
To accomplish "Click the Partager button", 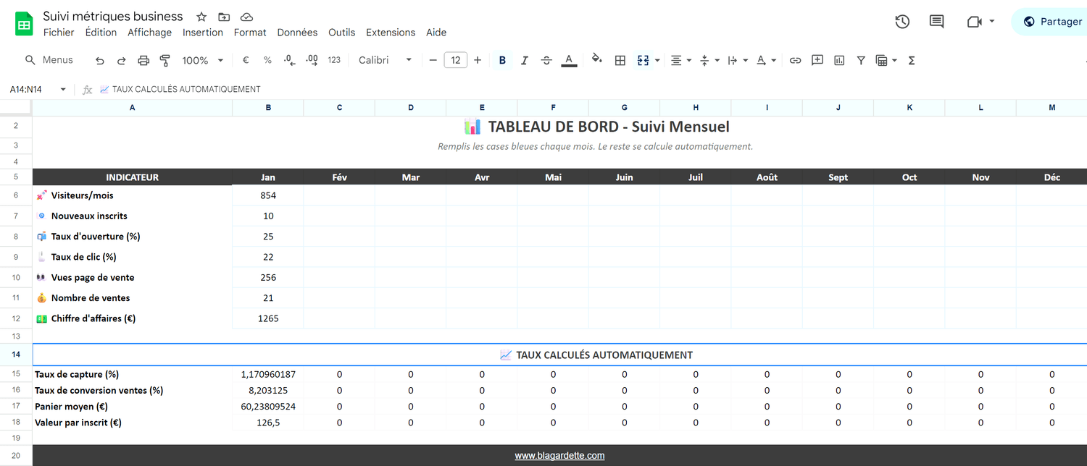I will click(1056, 22).
